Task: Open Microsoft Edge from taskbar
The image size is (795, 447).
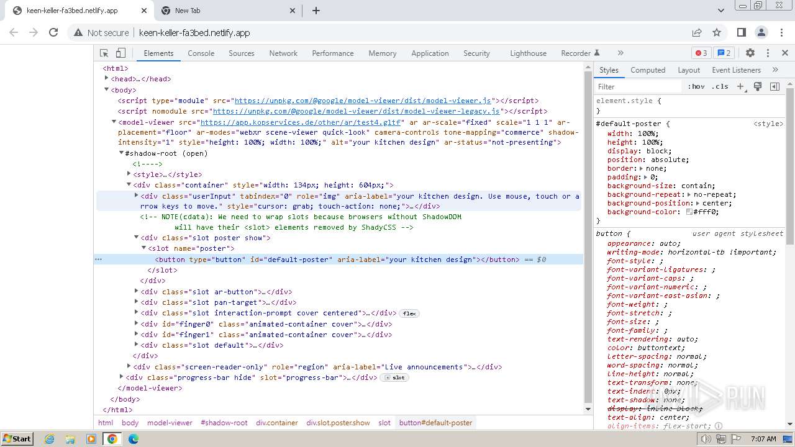Action: point(133,439)
